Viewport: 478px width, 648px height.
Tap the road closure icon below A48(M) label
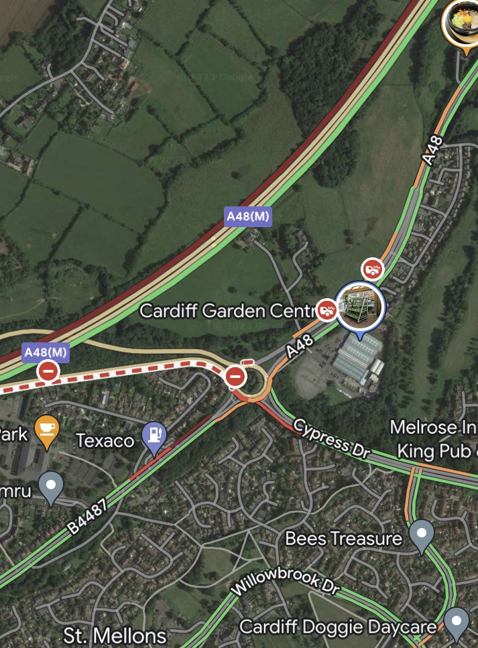tap(48, 371)
